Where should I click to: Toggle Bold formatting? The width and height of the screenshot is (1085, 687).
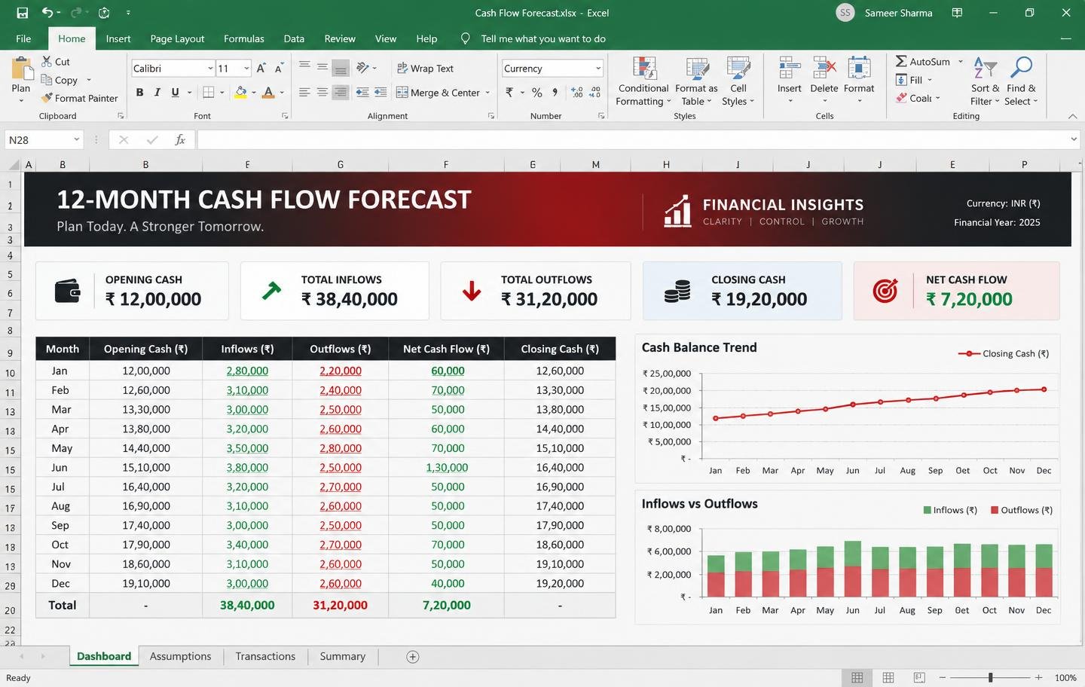[x=139, y=93]
